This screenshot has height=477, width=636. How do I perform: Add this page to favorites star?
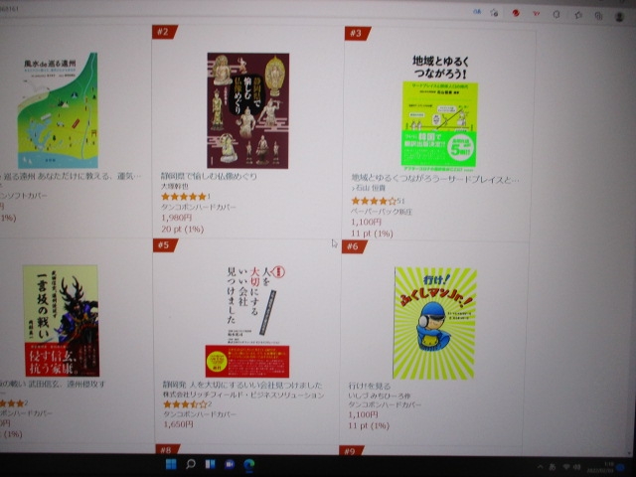coord(494,13)
